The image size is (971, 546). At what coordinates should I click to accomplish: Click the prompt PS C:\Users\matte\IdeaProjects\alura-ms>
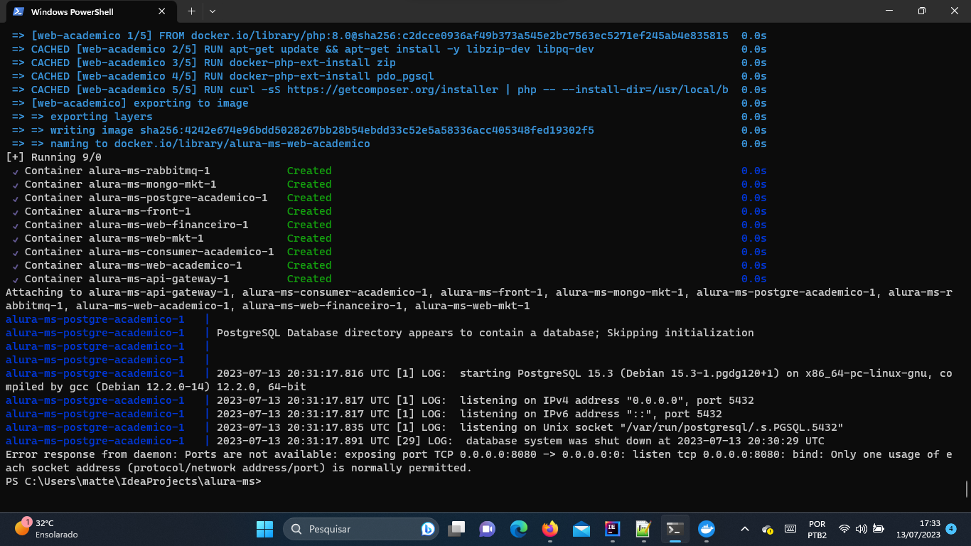pos(134,481)
